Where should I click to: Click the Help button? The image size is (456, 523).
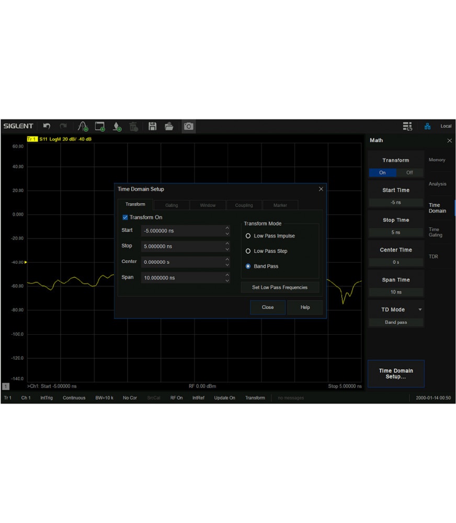305,307
